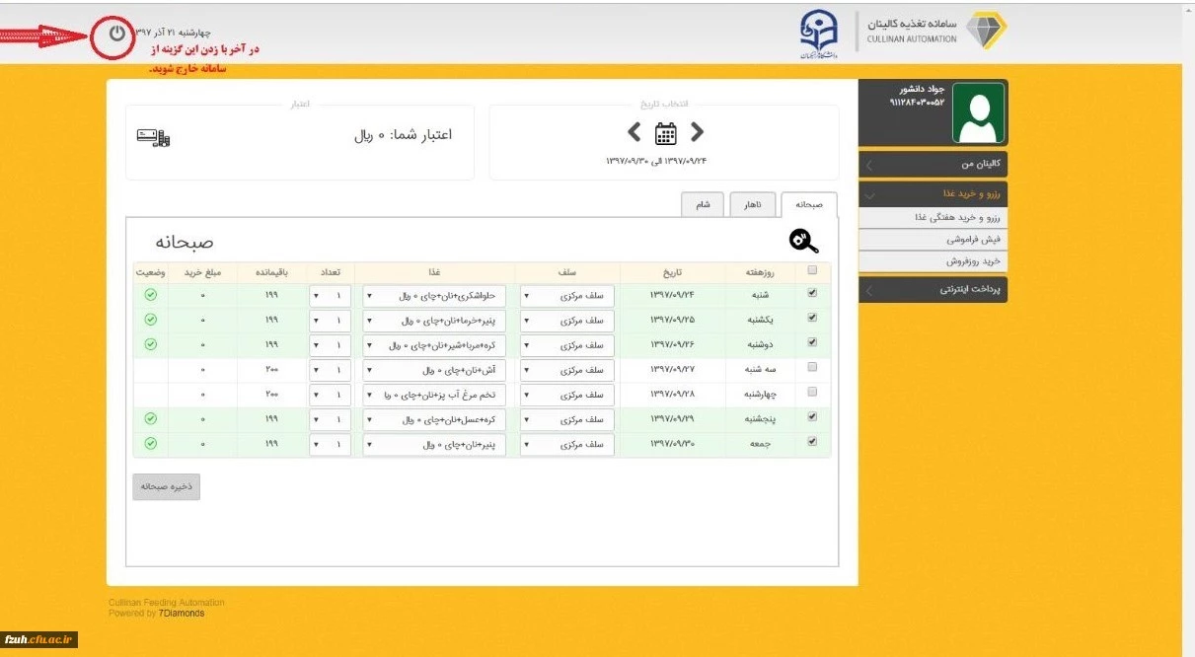Click the ذخیره صبحانه save button
Image resolution: width=1195 pixels, height=657 pixels.
pos(166,486)
